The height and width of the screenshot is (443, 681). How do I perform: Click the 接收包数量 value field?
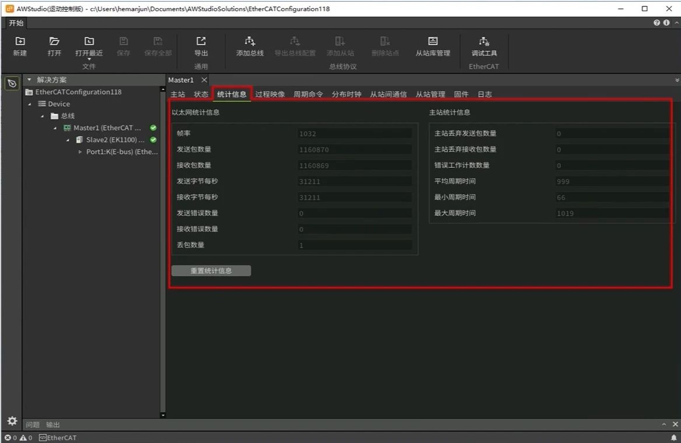click(x=354, y=166)
